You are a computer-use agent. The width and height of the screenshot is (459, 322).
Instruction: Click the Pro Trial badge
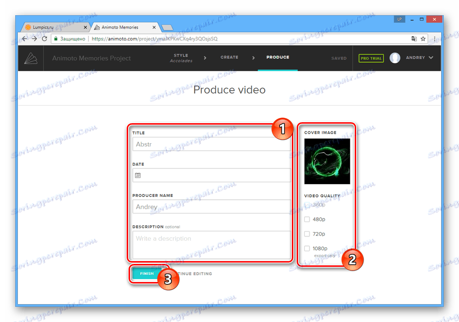coord(371,58)
